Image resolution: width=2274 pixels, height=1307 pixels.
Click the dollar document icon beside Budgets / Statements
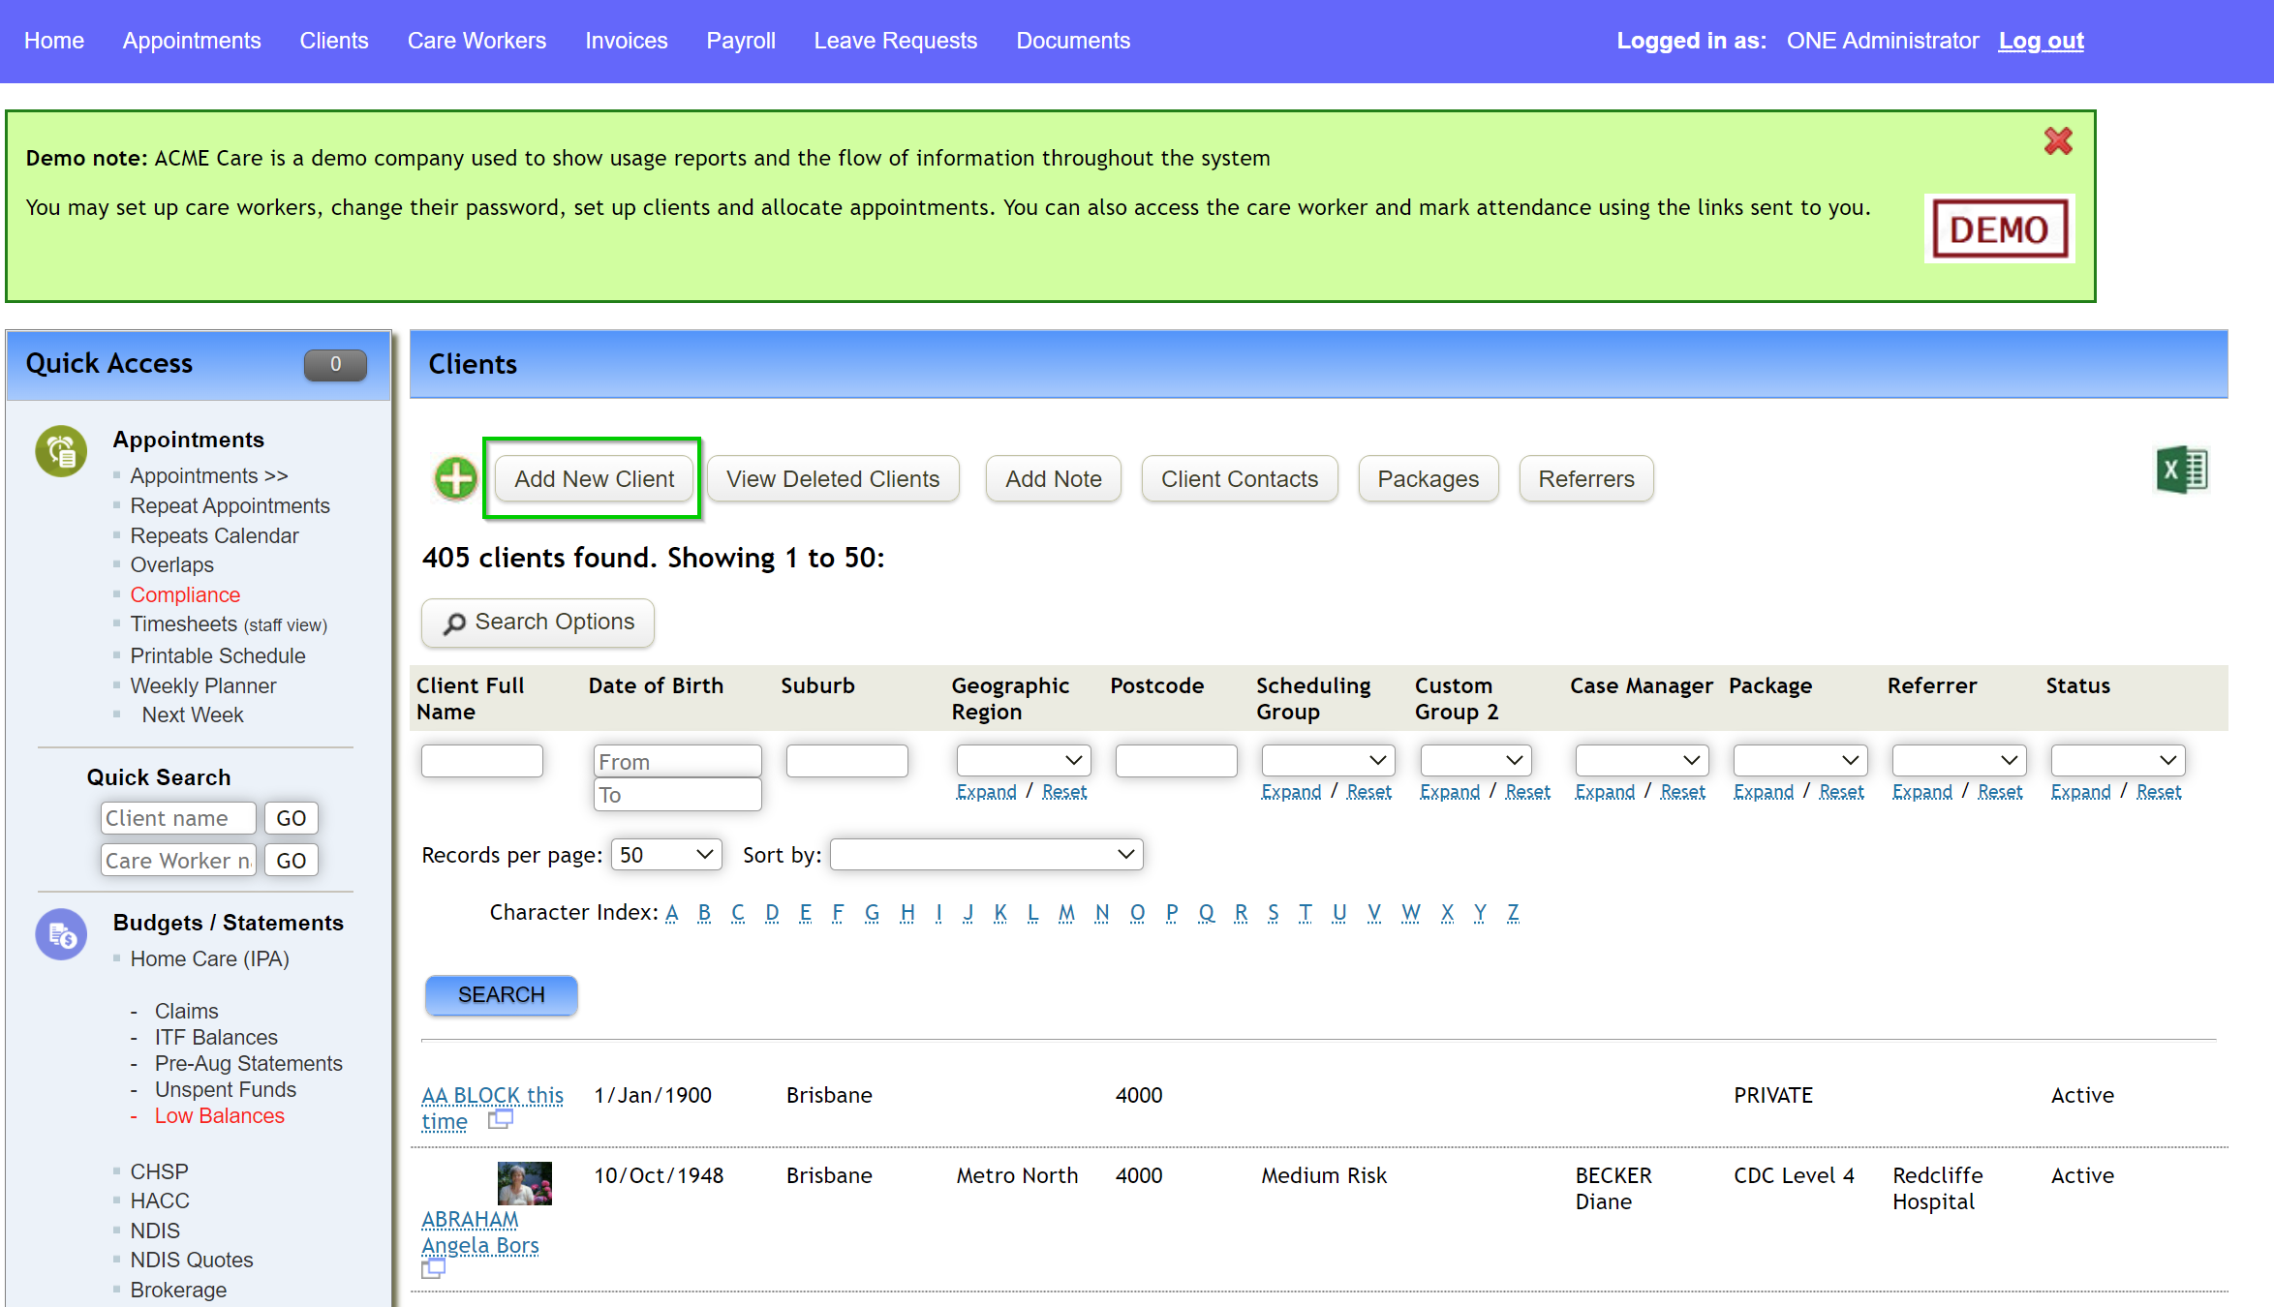pos(60,933)
